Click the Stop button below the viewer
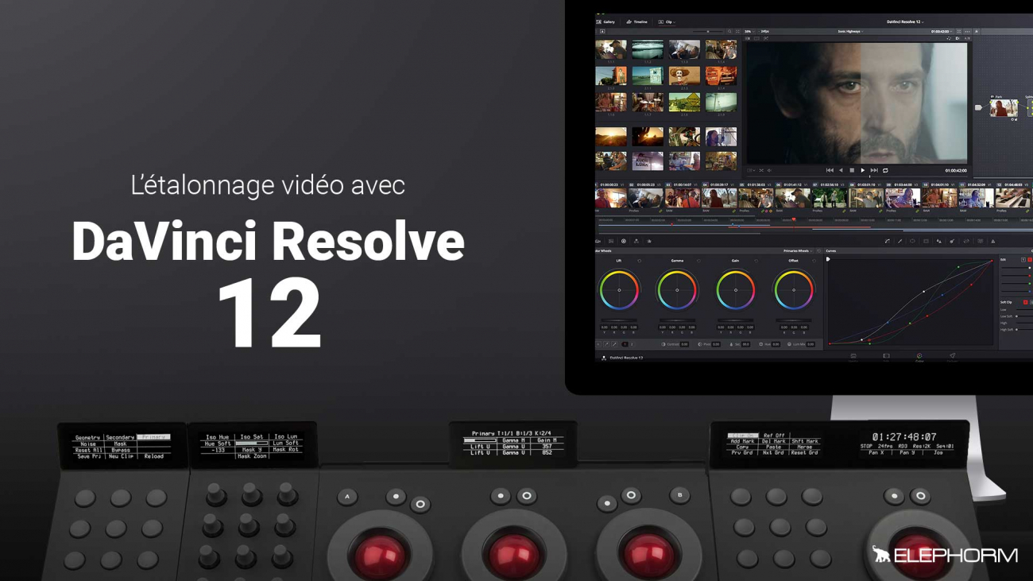1033x581 pixels. click(x=852, y=170)
